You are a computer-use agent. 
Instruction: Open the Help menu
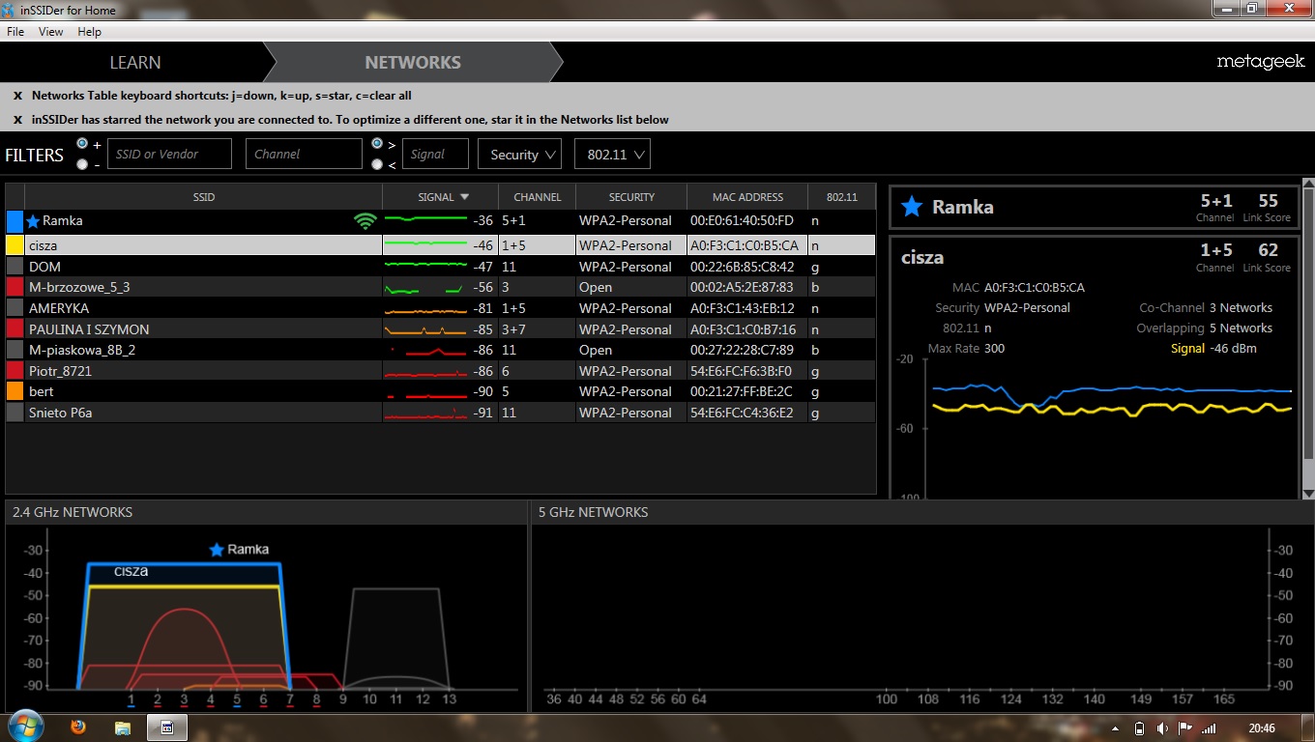click(x=89, y=32)
